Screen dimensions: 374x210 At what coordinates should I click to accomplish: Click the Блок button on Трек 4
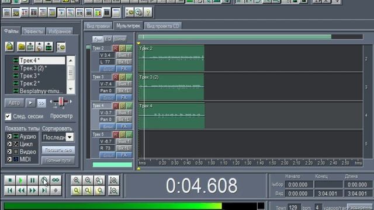(108, 127)
